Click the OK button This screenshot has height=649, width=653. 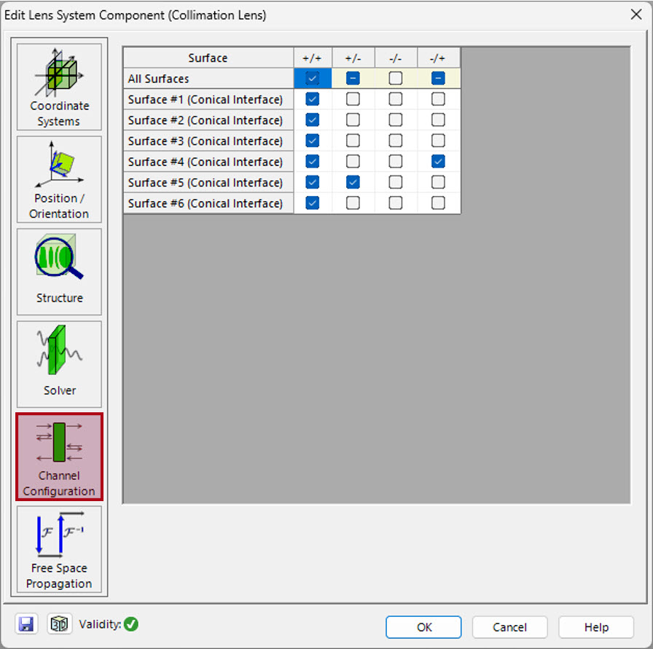pos(423,627)
